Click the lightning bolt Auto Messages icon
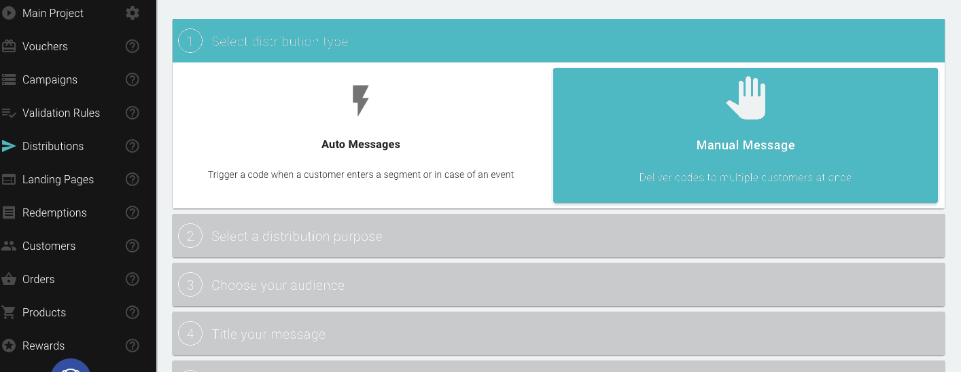This screenshot has height=372, width=961. (360, 100)
